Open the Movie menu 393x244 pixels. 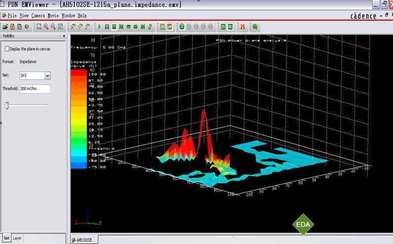(x=54, y=16)
